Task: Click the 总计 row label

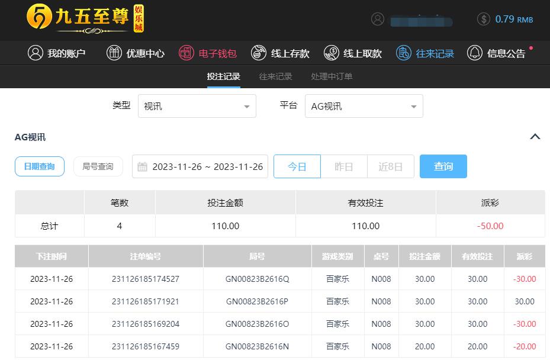Action: coord(50,226)
